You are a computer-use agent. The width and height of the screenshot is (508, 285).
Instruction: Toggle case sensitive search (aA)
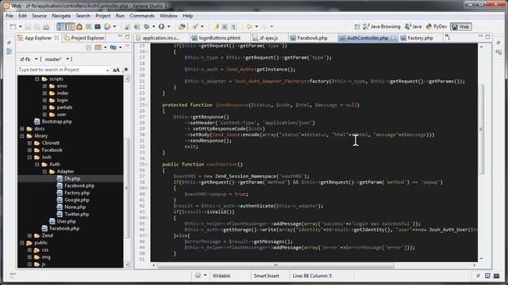(x=117, y=70)
